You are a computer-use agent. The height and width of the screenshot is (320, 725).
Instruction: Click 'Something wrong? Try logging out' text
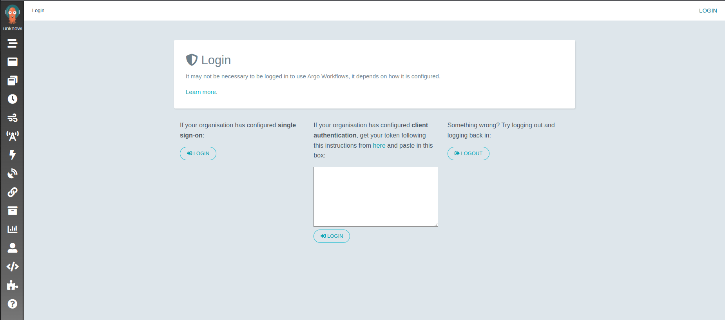click(501, 130)
